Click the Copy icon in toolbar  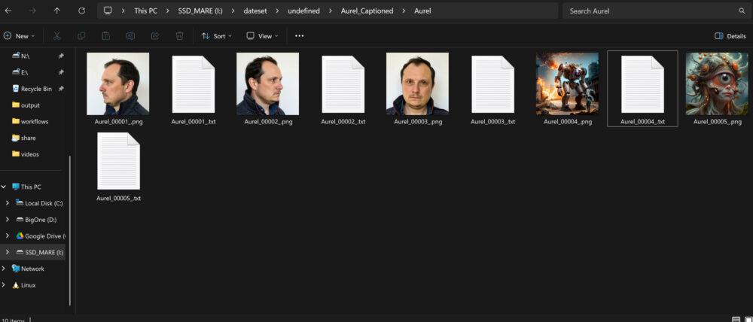tap(81, 36)
